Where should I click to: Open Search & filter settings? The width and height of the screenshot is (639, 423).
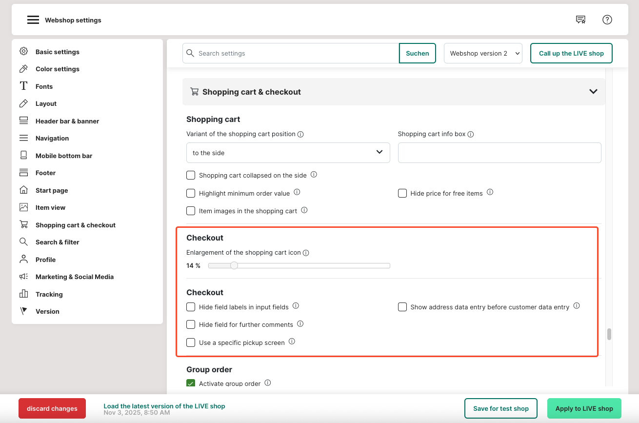pyautogui.click(x=57, y=242)
